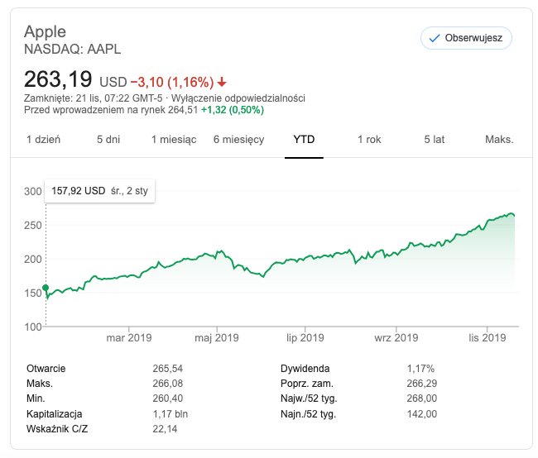Screen dimensions: 538x458
Task: Switch to the 5 dni tab
Action: pyautogui.click(x=108, y=140)
